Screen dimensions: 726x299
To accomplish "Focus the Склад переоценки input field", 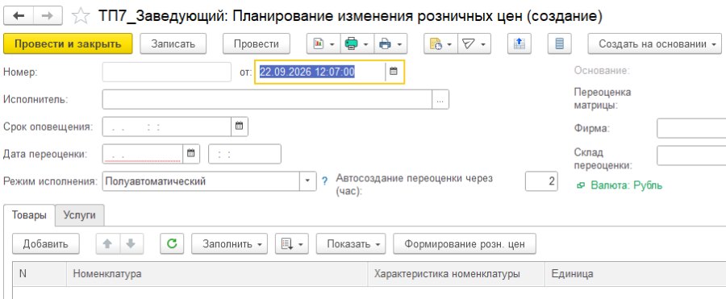I will tap(691, 156).
